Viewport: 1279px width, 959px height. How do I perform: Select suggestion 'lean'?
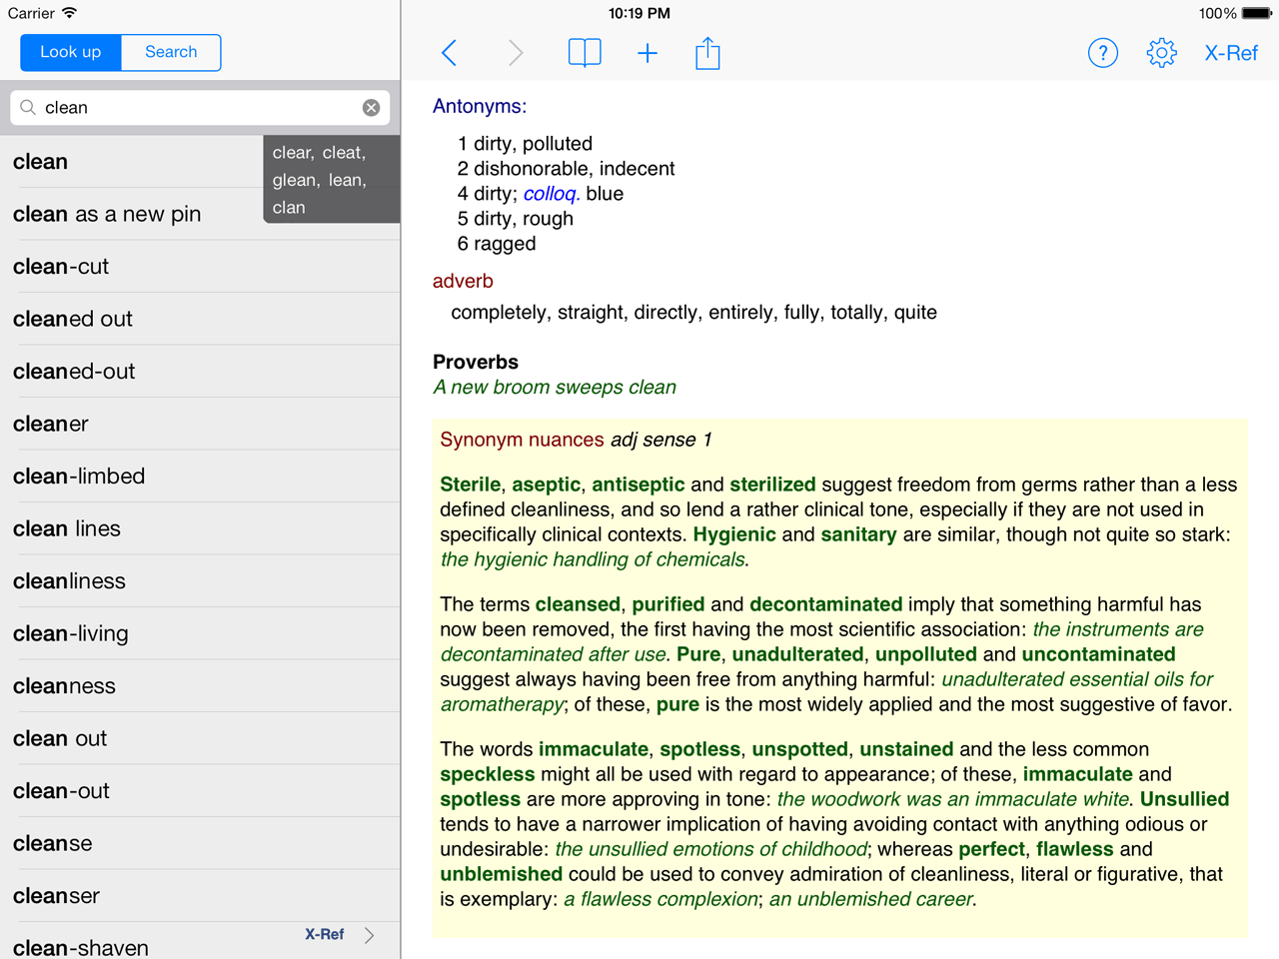(x=348, y=180)
